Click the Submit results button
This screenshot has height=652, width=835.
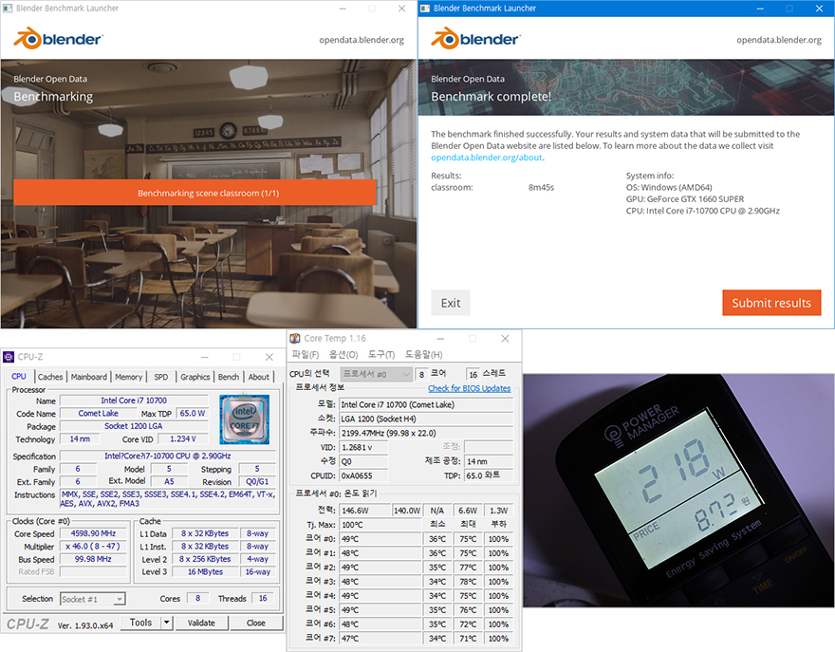(771, 303)
